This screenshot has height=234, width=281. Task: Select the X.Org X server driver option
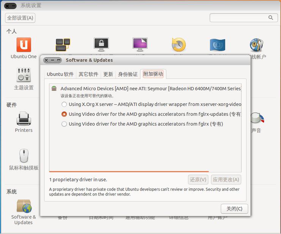pyautogui.click(x=64, y=104)
